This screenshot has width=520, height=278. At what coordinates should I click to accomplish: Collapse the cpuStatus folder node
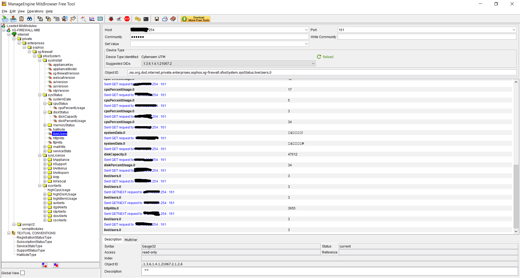[45, 104]
